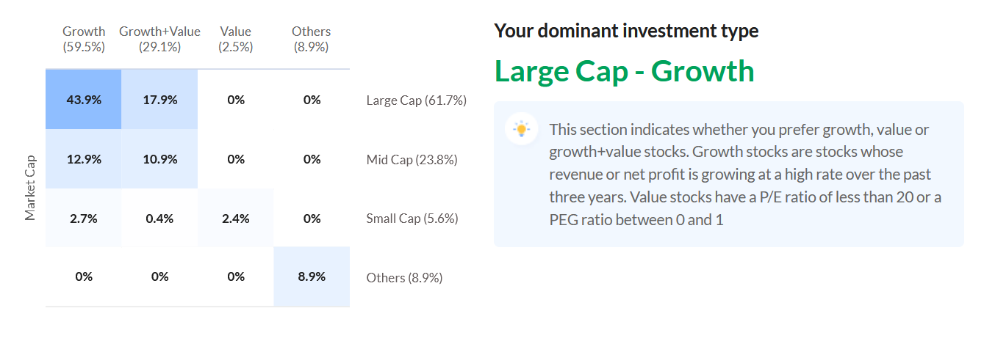The width and height of the screenshot is (984, 341).
Task: Click the Large Cap - Growth heading
Action: click(x=625, y=71)
